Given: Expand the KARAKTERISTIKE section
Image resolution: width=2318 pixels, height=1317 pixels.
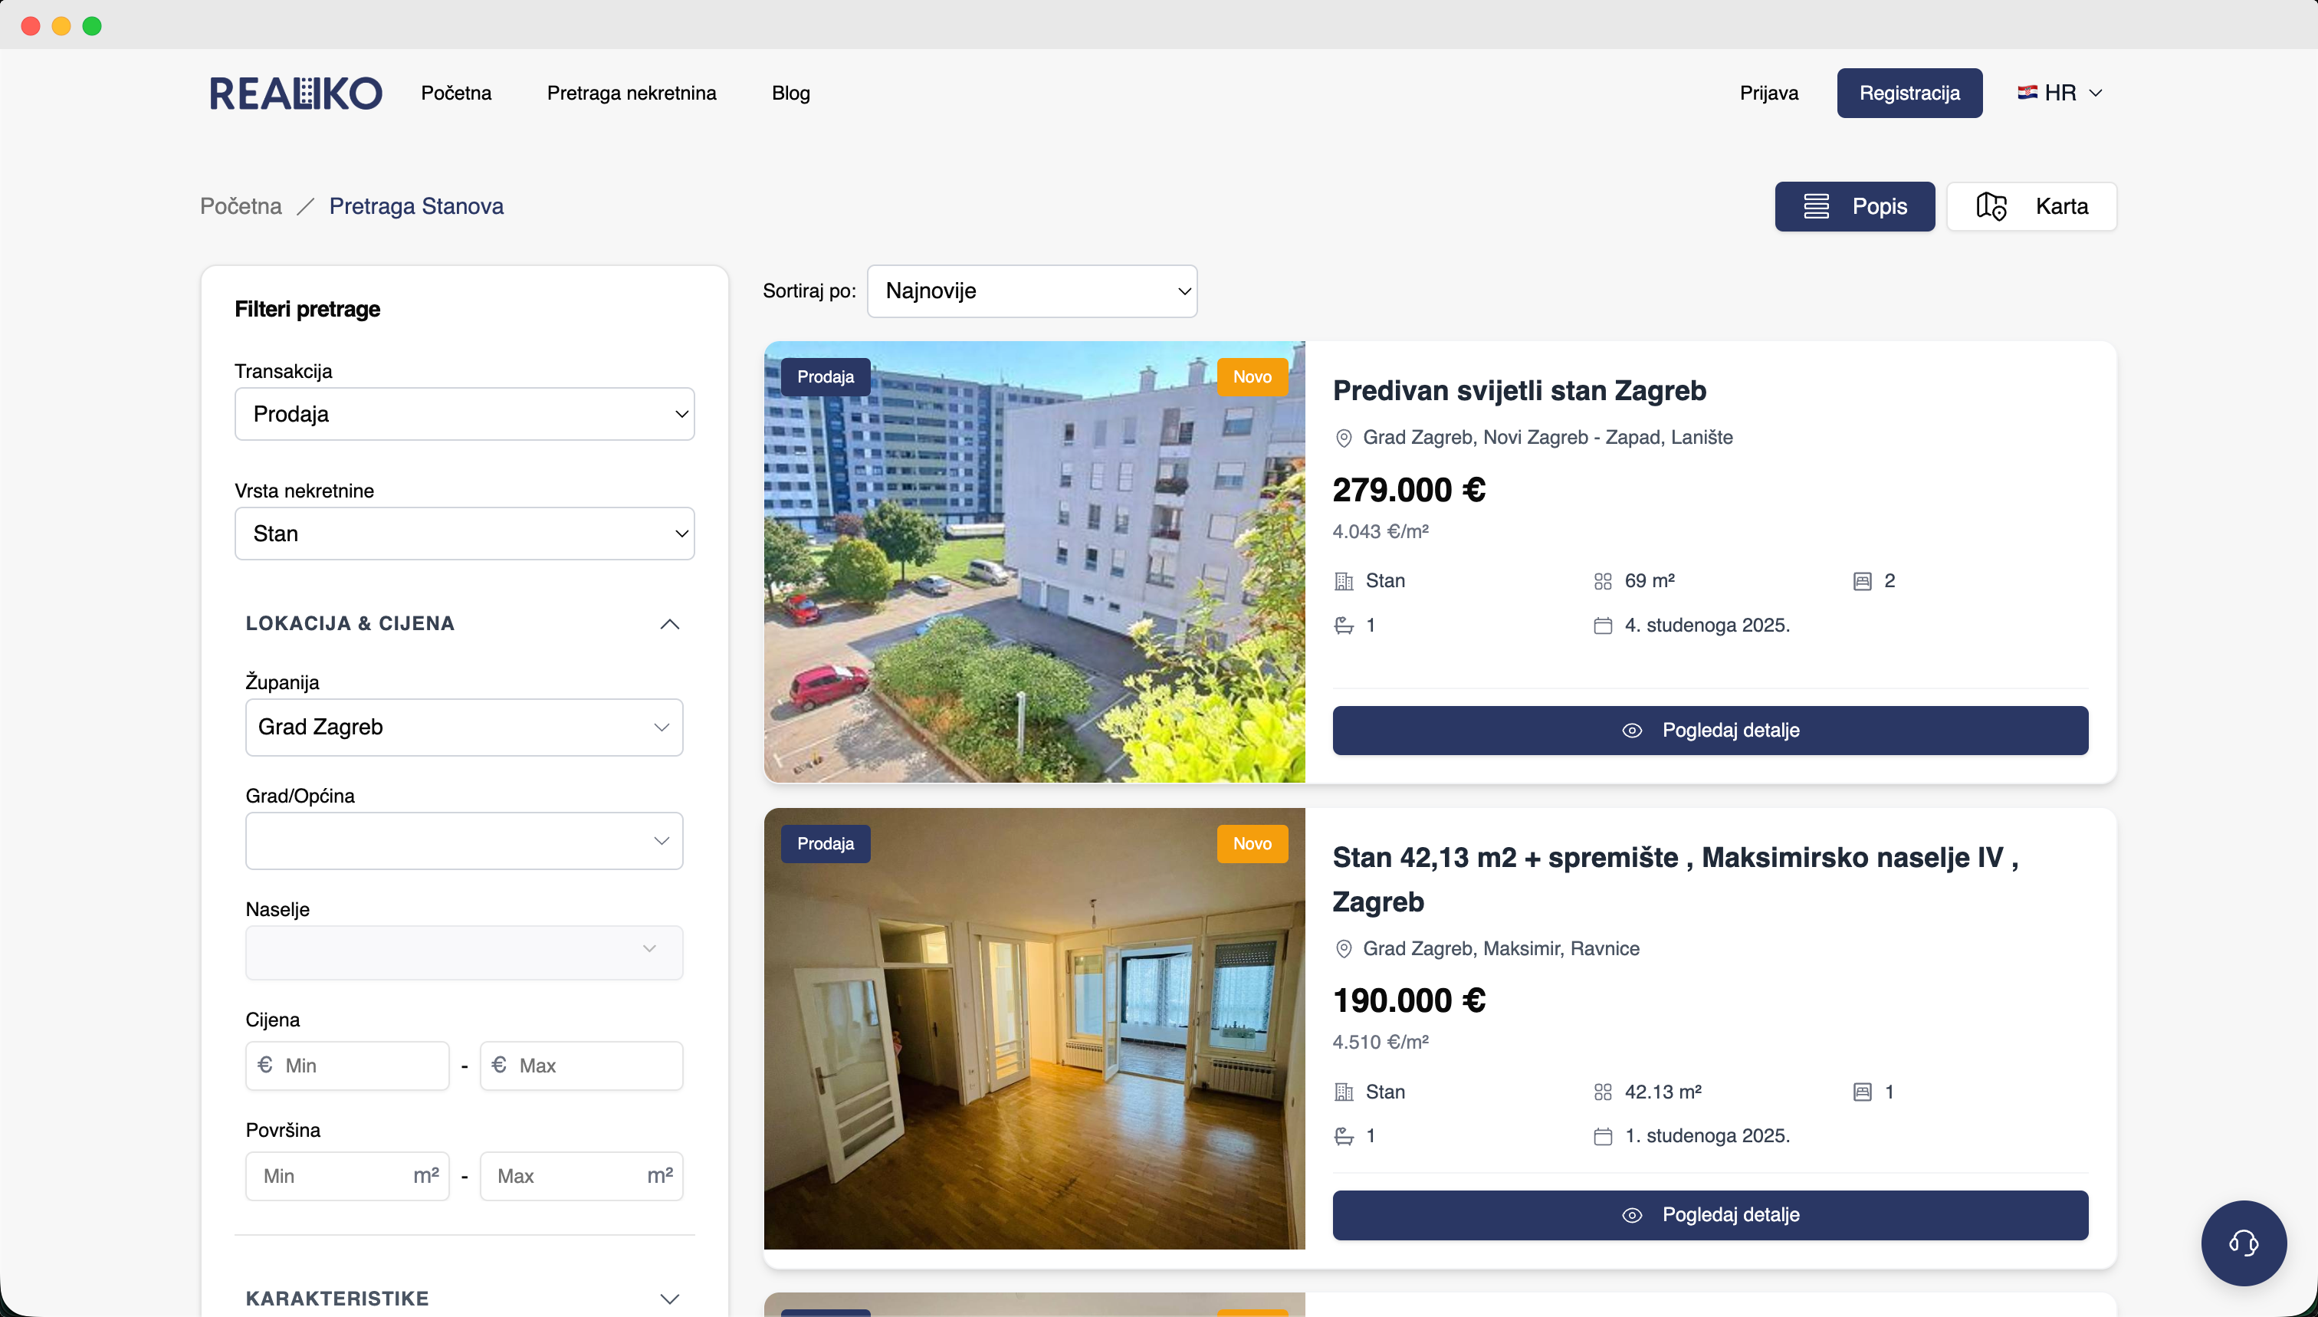Looking at the screenshot, I should point(669,1299).
